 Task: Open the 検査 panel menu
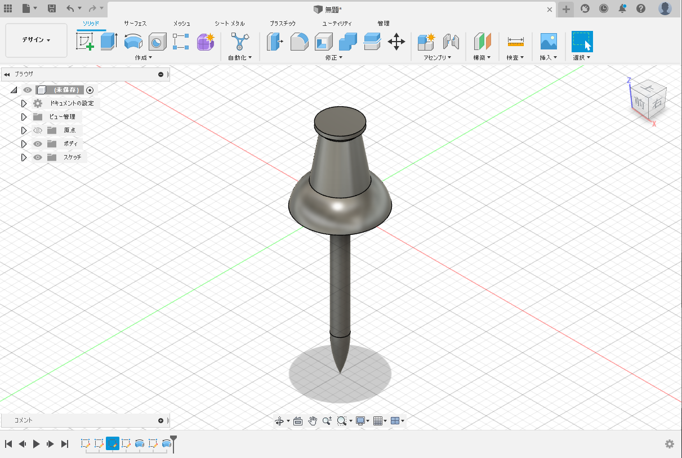point(515,58)
